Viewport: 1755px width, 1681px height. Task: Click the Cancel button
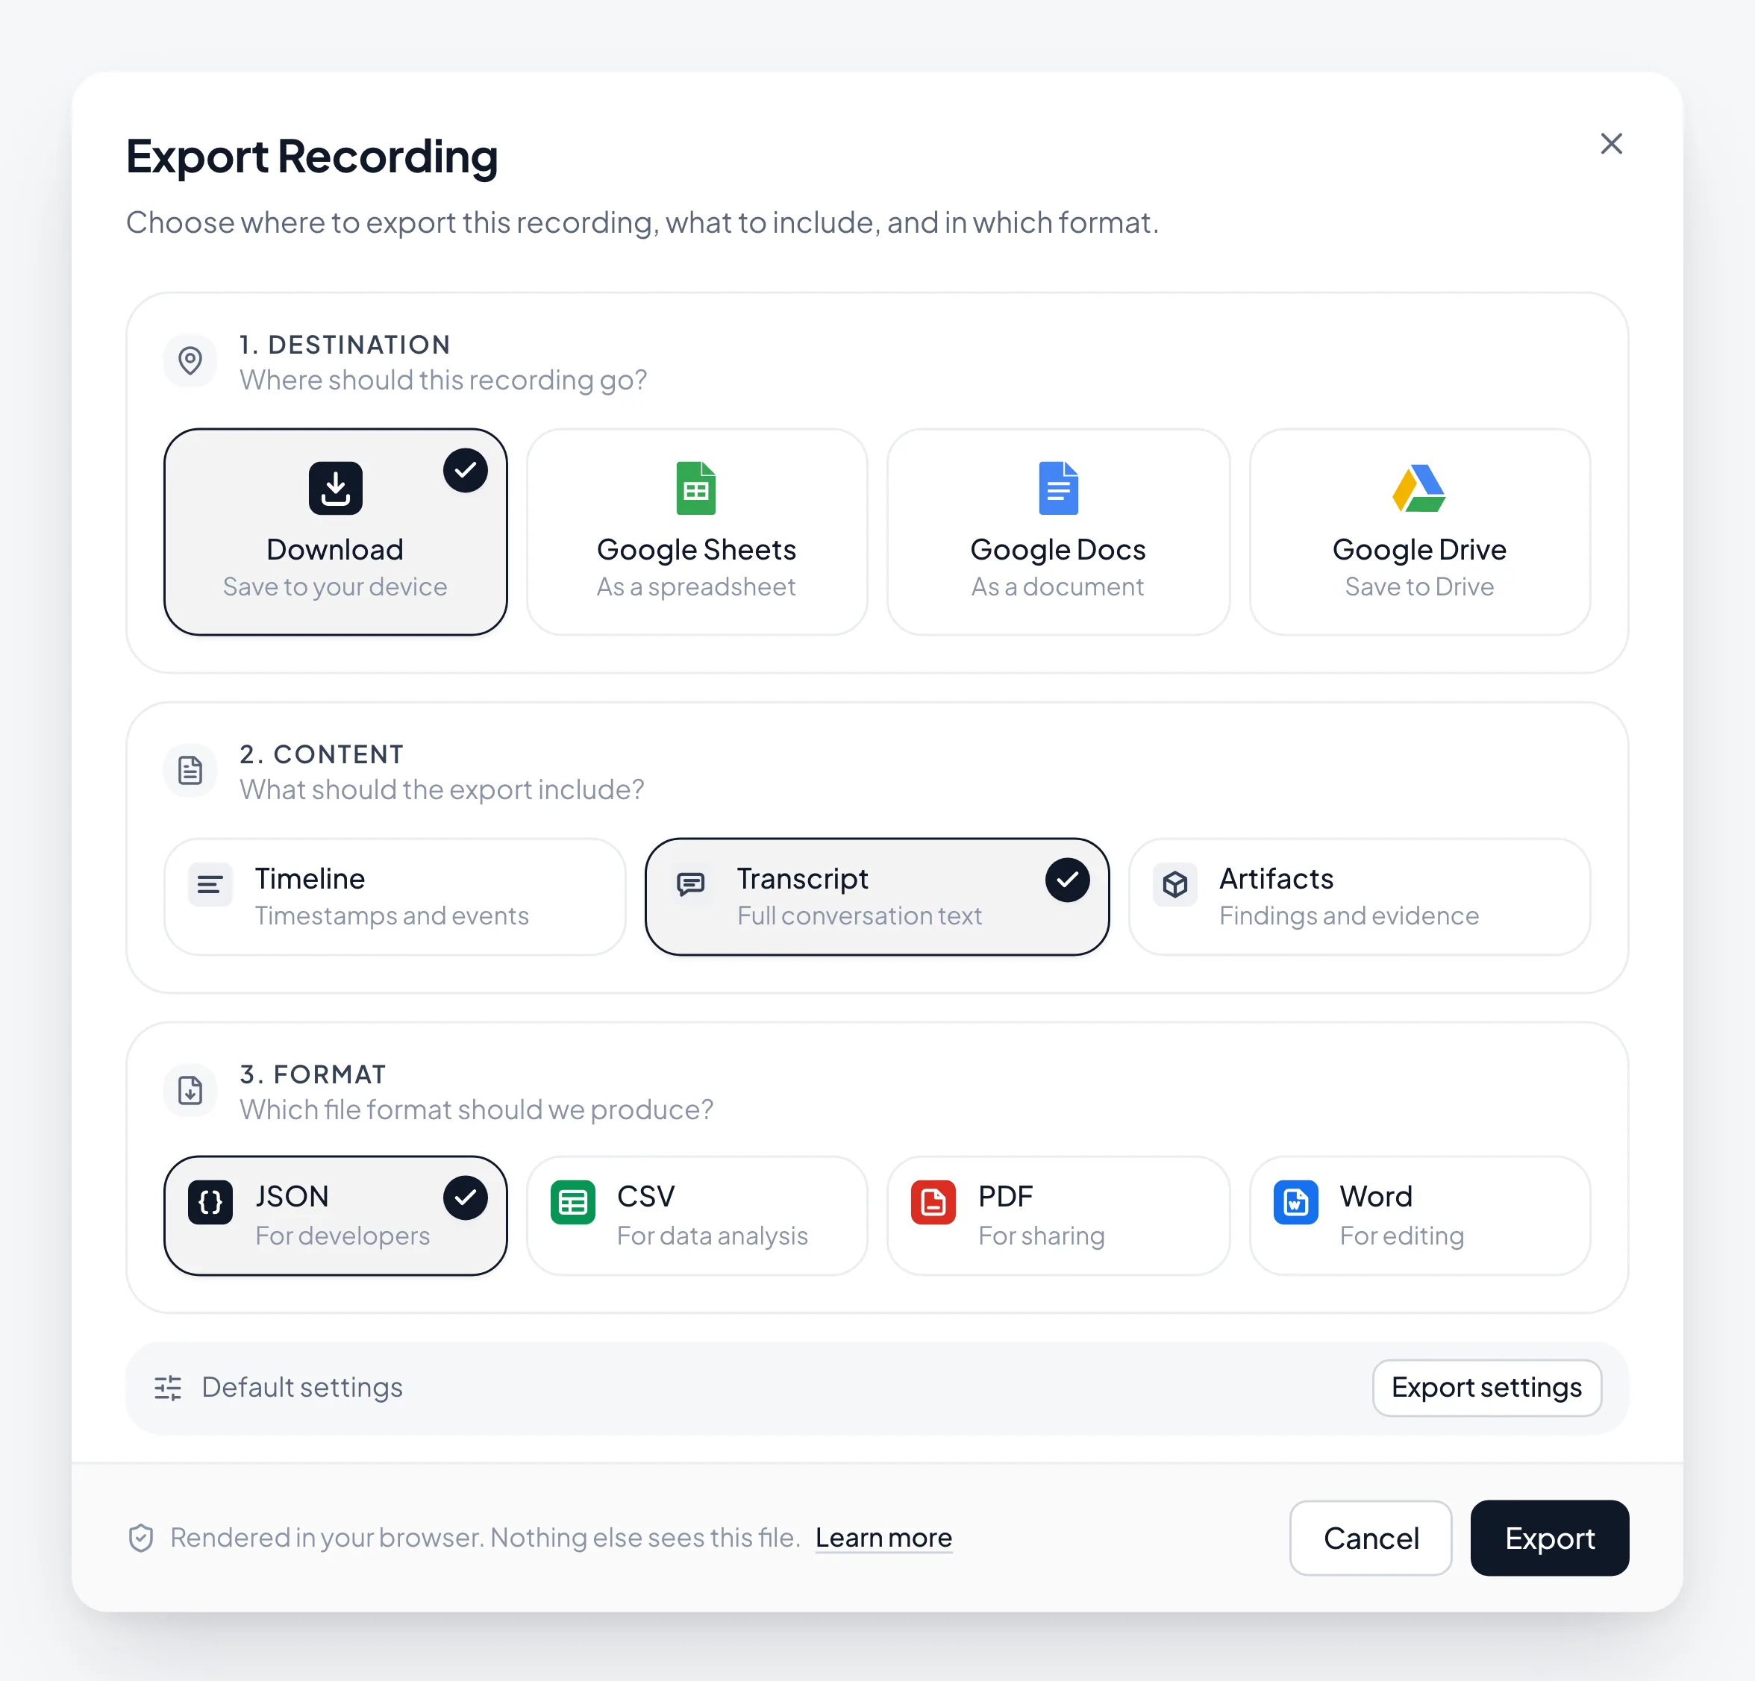1370,1538
